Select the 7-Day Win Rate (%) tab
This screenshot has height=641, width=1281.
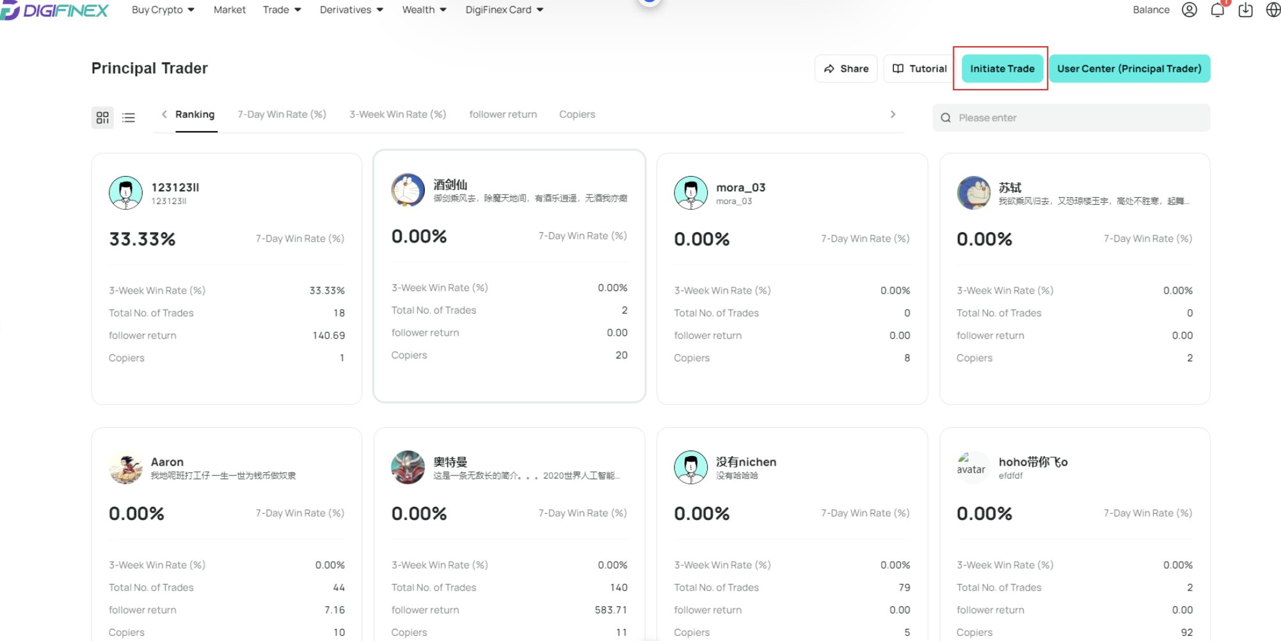click(282, 115)
